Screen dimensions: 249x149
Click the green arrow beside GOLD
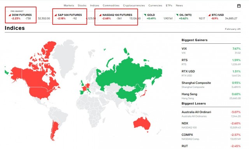point(145,15)
